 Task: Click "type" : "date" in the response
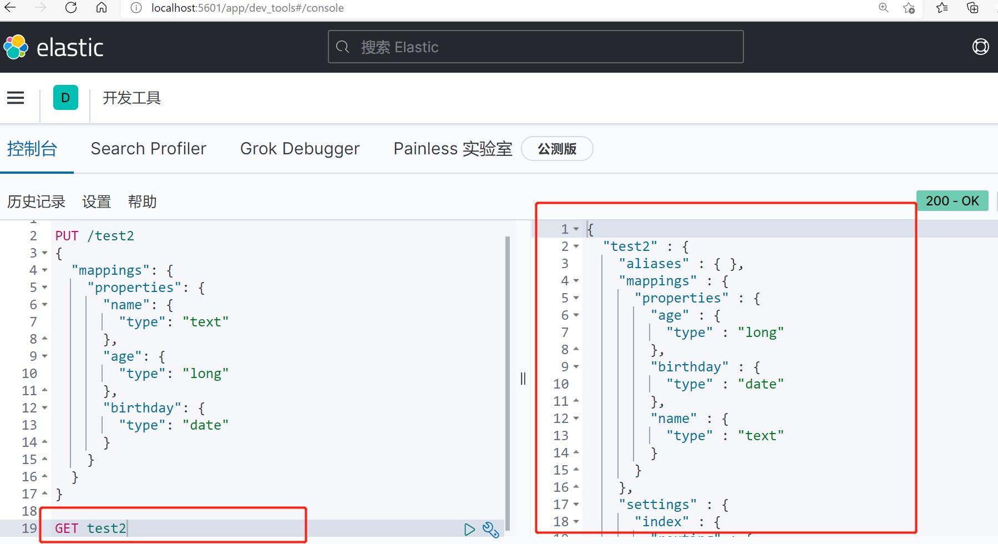point(725,384)
